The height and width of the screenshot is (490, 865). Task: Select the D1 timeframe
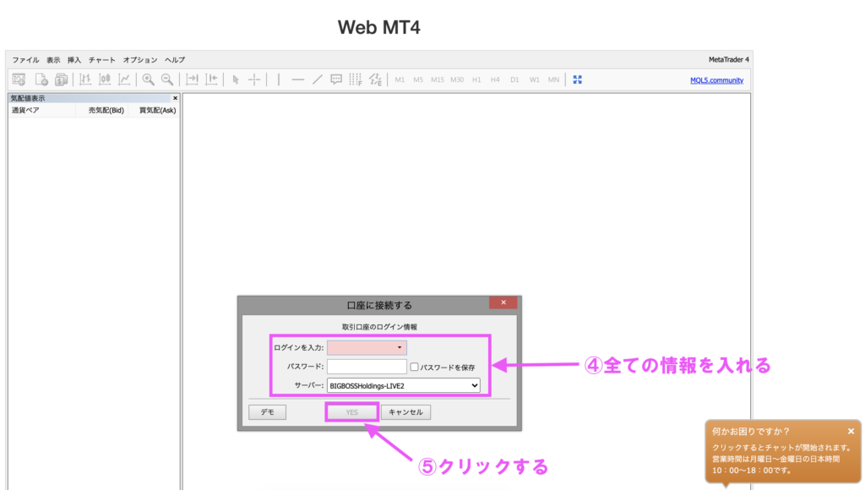coord(514,79)
